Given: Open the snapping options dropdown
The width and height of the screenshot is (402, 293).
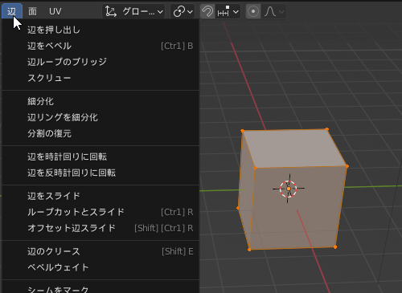Looking at the screenshot, I should tap(228, 11).
